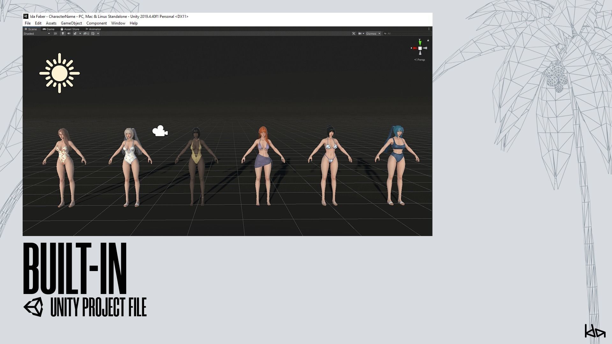Click the green Y axis cone
This screenshot has height=344, width=612.
coord(420,43)
